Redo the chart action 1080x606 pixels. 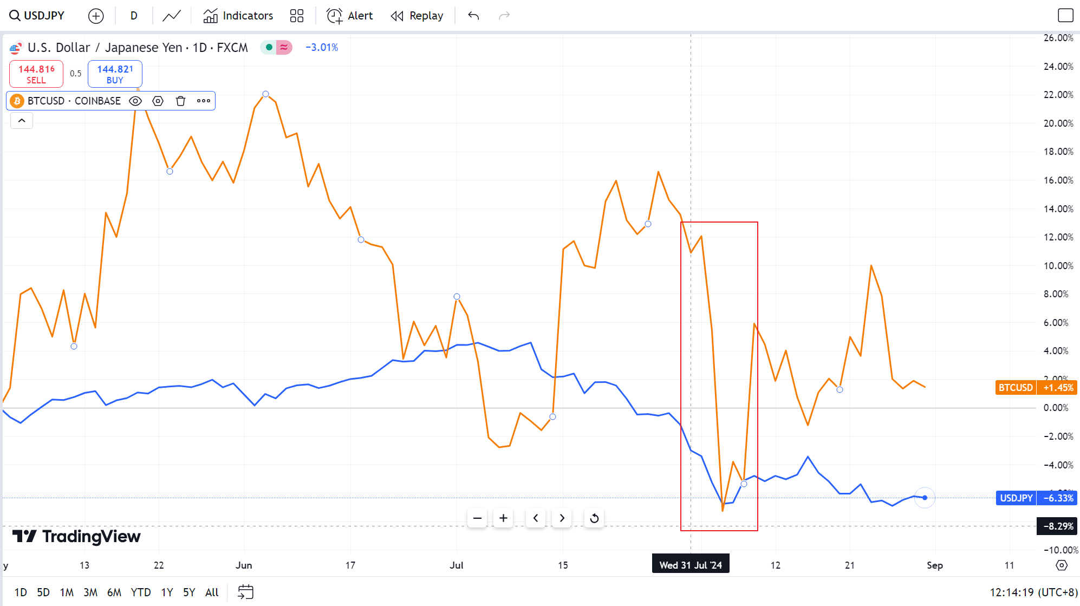pyautogui.click(x=504, y=16)
